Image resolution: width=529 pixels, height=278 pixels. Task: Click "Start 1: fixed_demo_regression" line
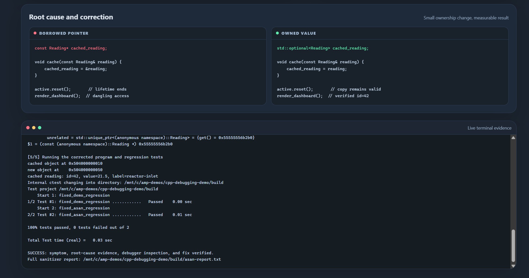[73, 195]
